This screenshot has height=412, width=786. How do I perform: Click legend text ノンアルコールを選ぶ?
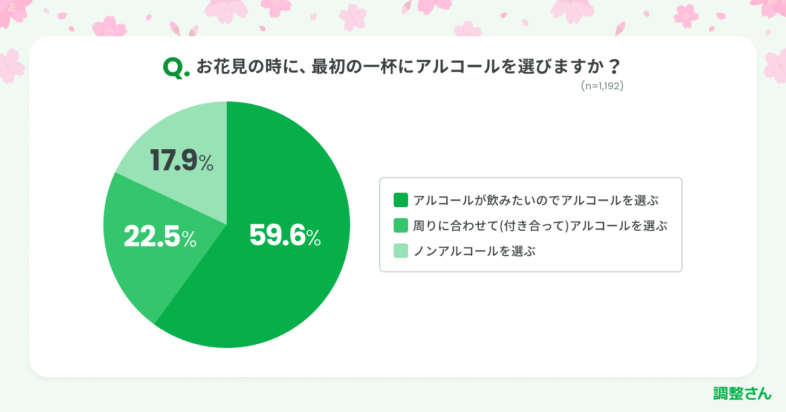coord(475,251)
